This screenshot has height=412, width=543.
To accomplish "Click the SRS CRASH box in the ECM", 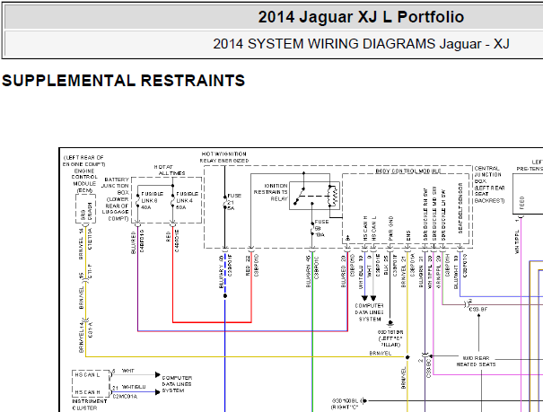I will [x=85, y=209].
